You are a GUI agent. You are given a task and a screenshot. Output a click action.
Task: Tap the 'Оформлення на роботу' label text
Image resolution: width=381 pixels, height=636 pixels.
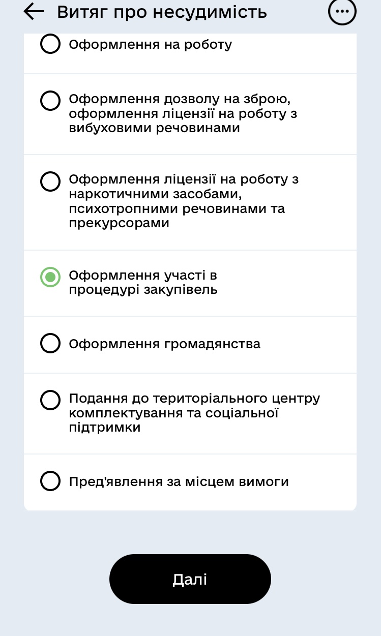(151, 45)
